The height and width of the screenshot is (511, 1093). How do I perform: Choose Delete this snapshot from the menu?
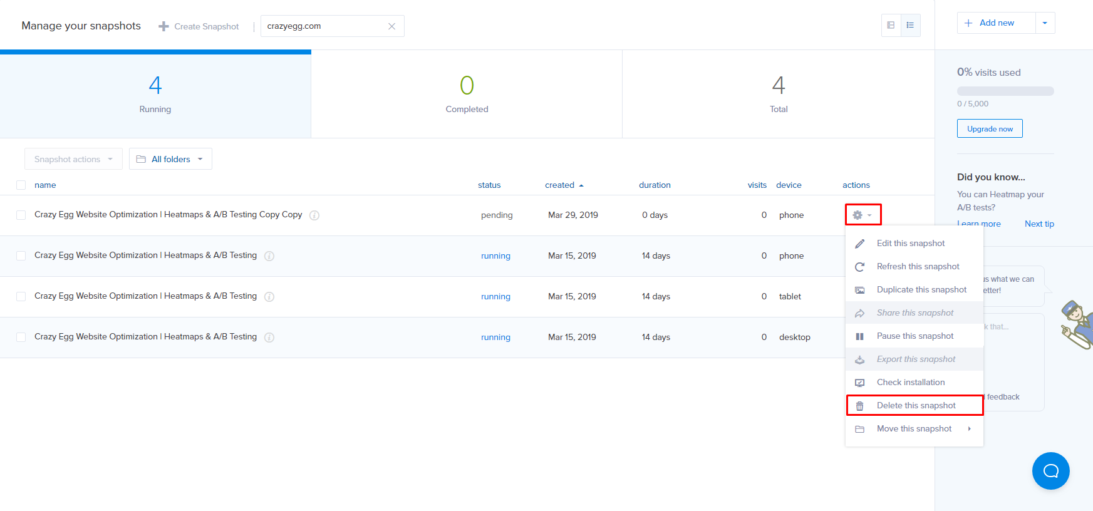(914, 406)
